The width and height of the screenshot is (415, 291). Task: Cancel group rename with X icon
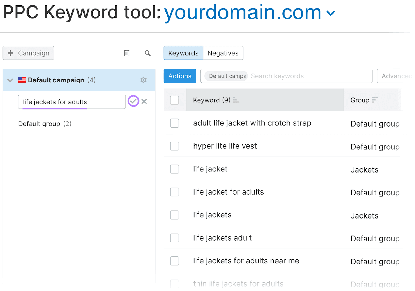(144, 101)
